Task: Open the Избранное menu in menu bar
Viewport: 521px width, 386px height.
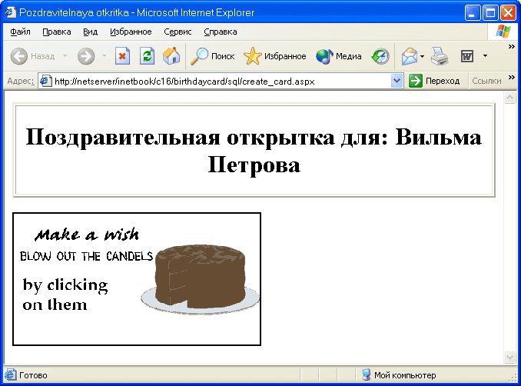Action: (x=131, y=32)
